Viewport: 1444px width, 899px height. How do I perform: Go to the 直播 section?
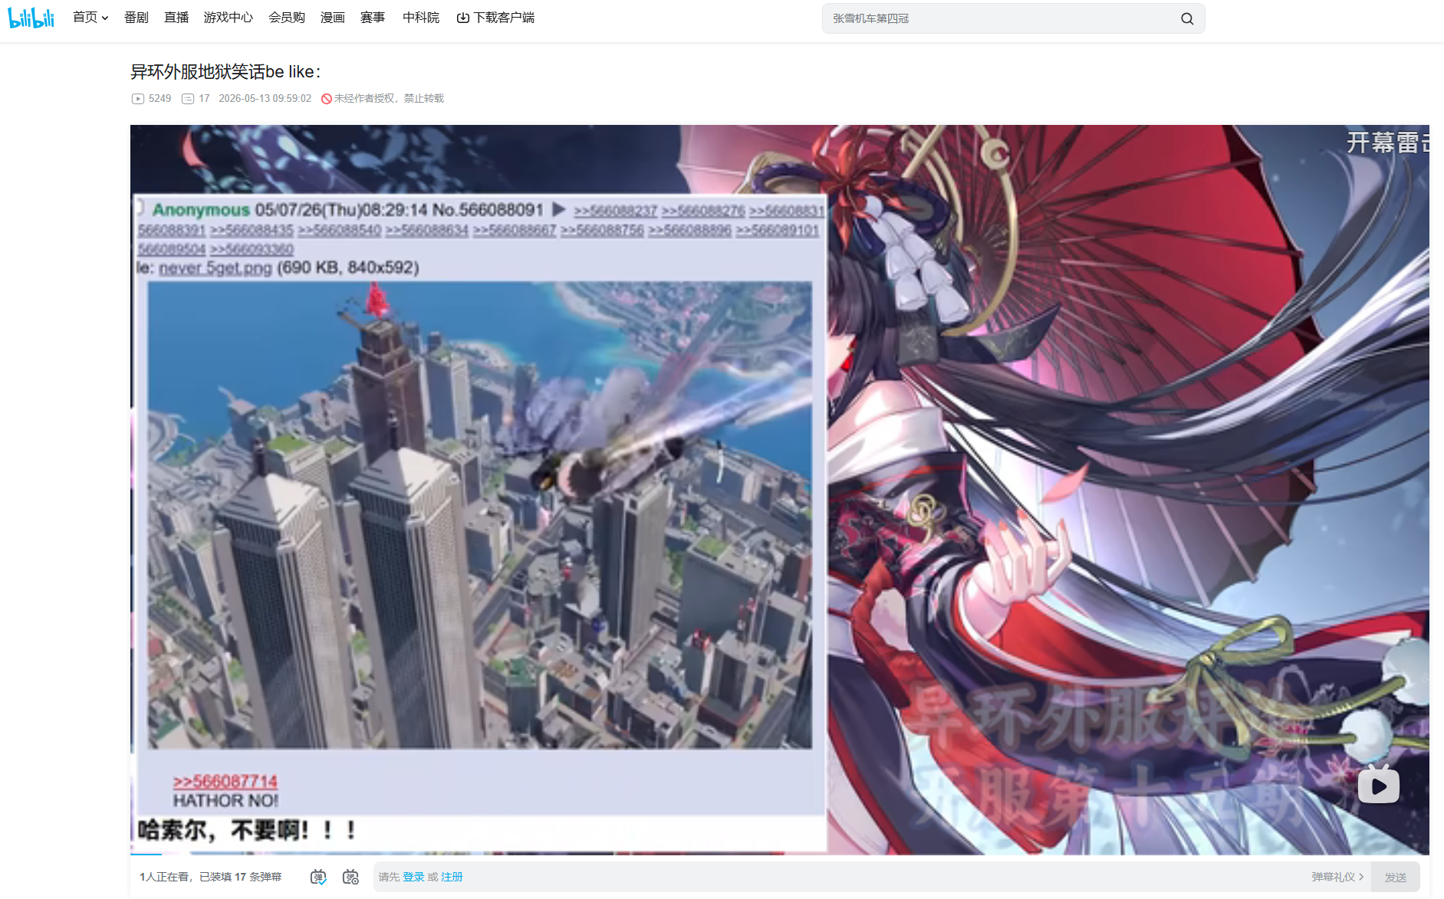pyautogui.click(x=176, y=18)
